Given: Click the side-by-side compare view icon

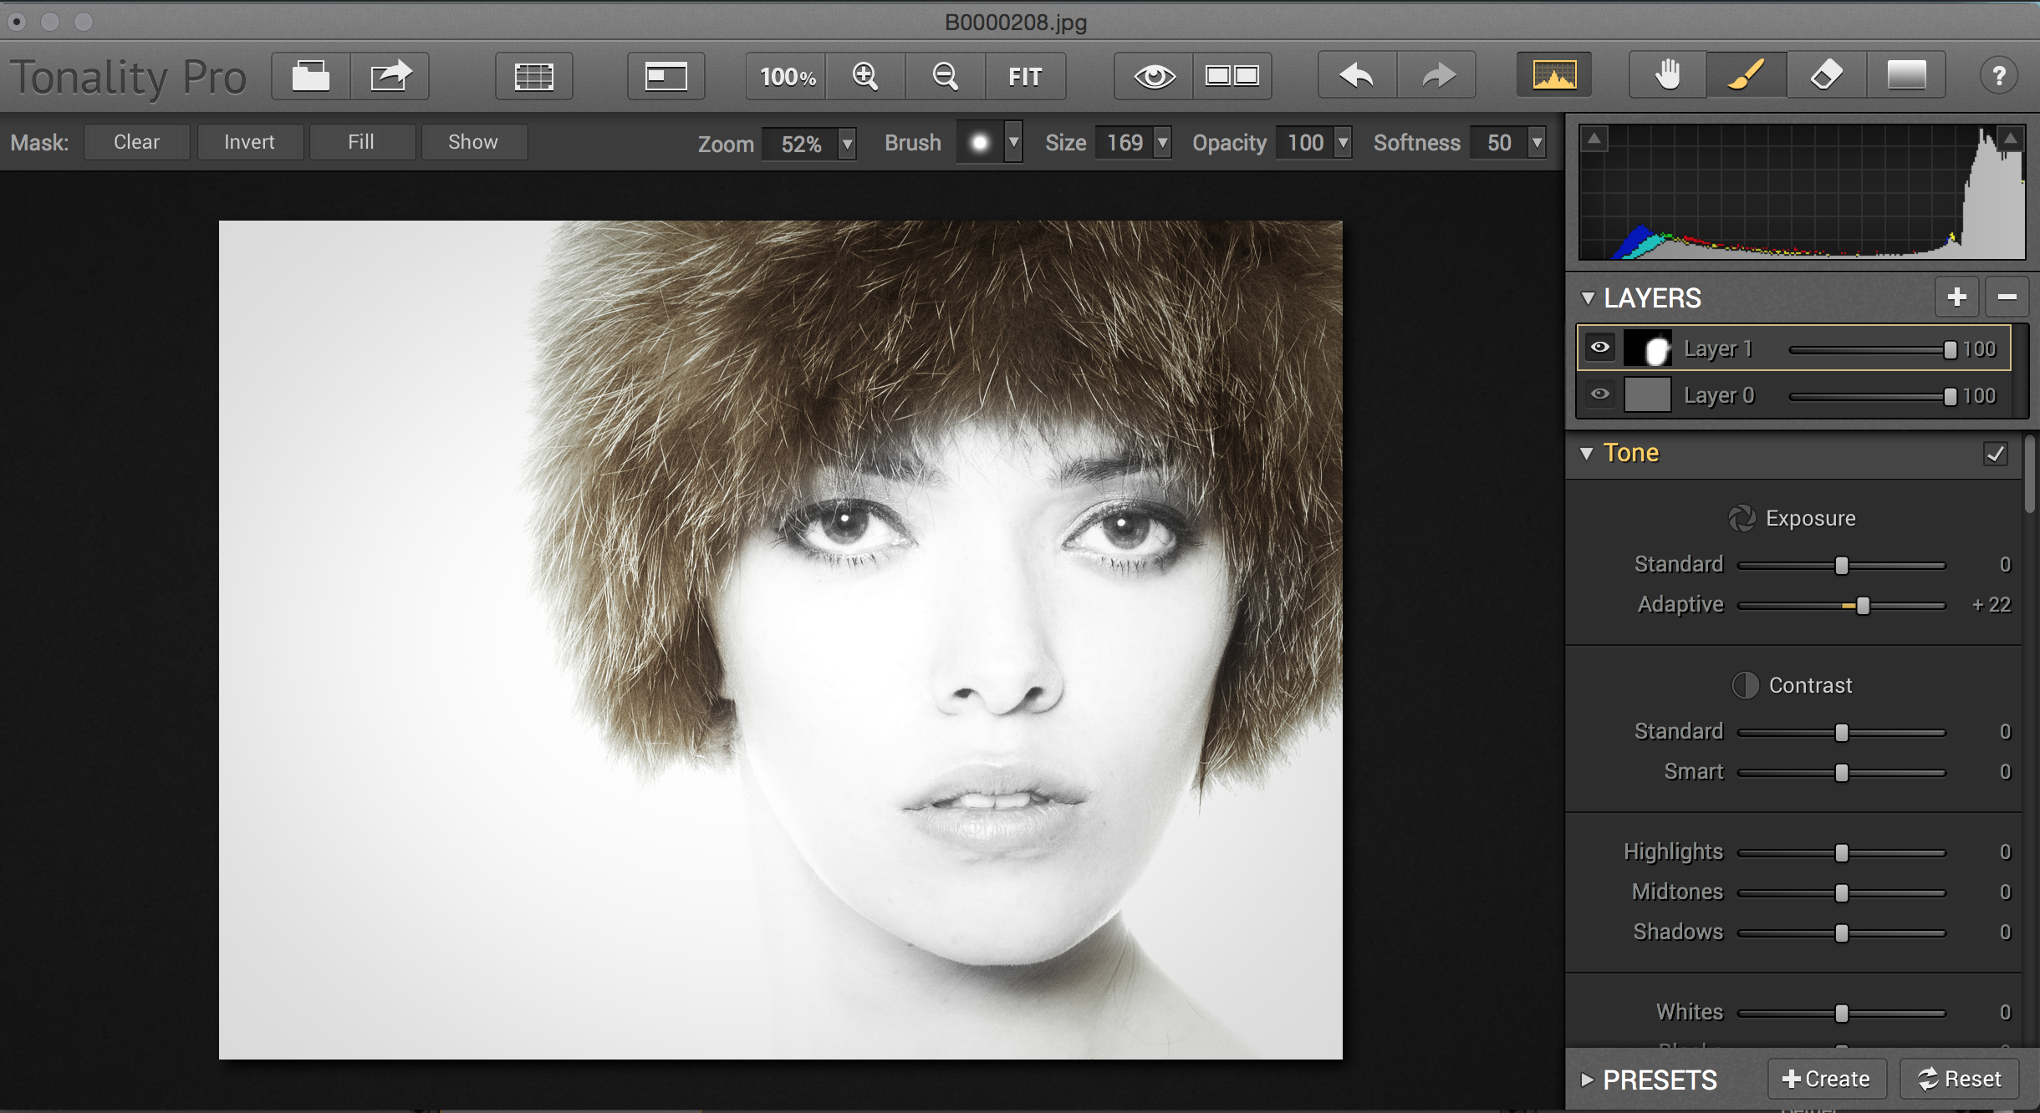Looking at the screenshot, I should click(1232, 76).
